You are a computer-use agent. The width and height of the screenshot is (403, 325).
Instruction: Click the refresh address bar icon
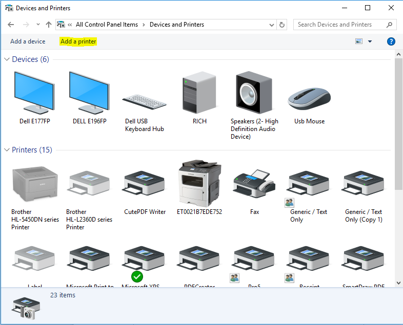pos(282,25)
